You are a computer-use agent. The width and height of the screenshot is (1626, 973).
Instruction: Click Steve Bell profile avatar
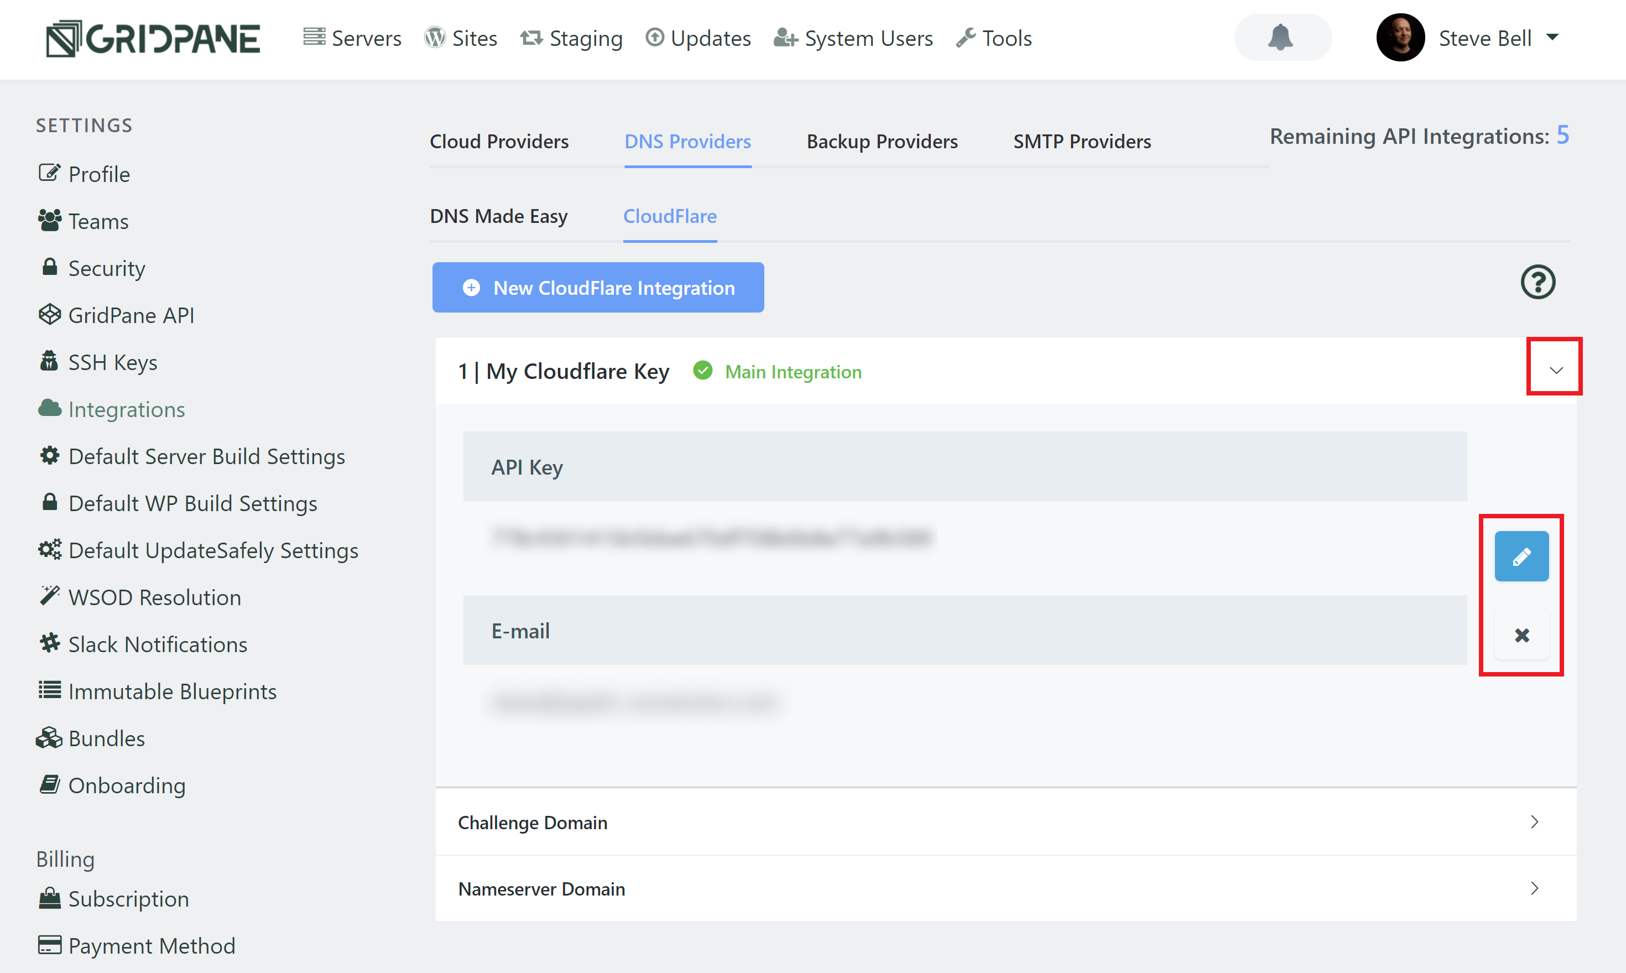pos(1400,38)
